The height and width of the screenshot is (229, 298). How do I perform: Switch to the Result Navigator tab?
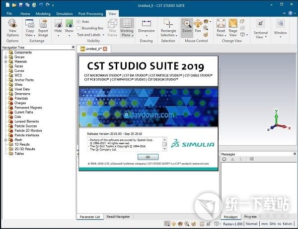tap(118, 217)
